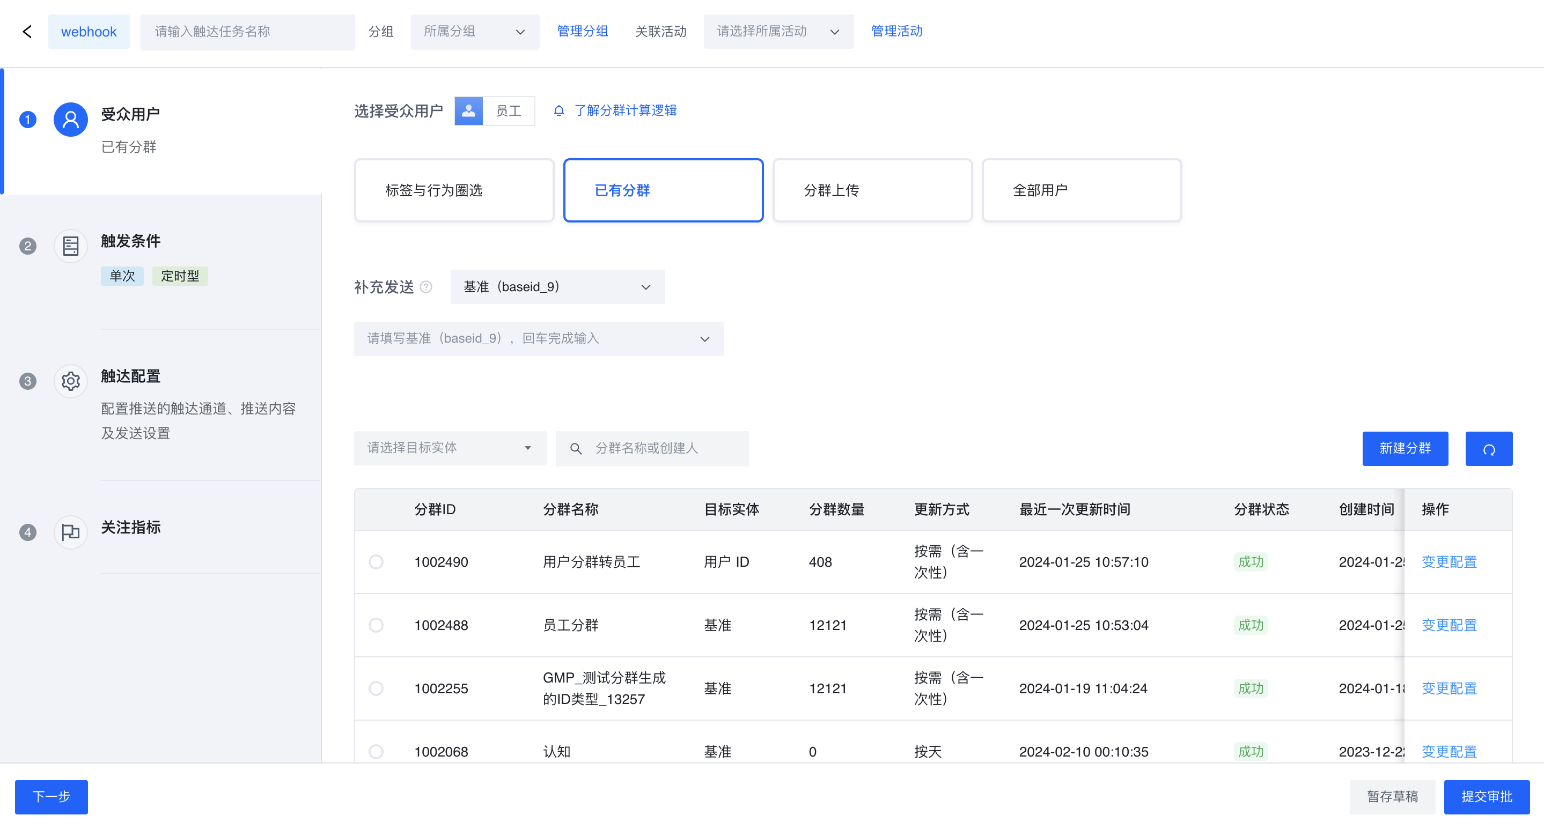Select radio for segment 1002490

(x=376, y=562)
